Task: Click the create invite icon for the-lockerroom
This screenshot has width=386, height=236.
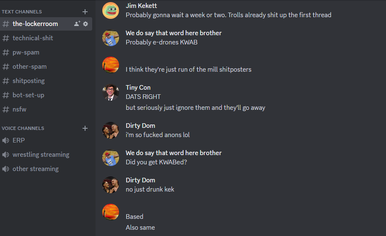Action: click(77, 23)
